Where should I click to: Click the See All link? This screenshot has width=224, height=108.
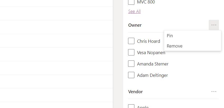(x=134, y=11)
